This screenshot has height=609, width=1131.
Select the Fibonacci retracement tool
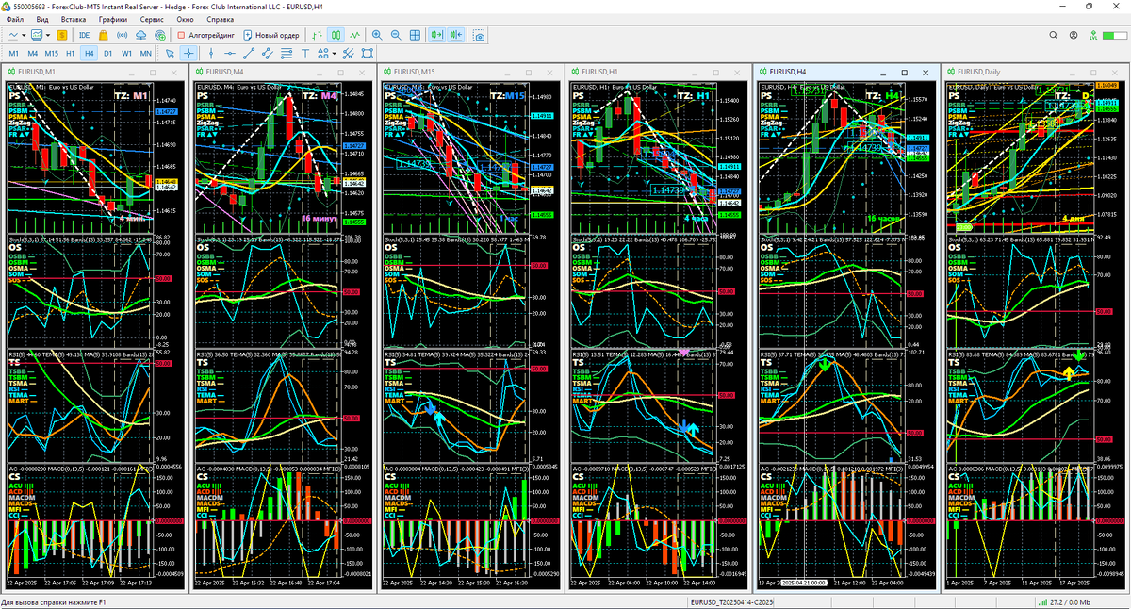pos(287,54)
